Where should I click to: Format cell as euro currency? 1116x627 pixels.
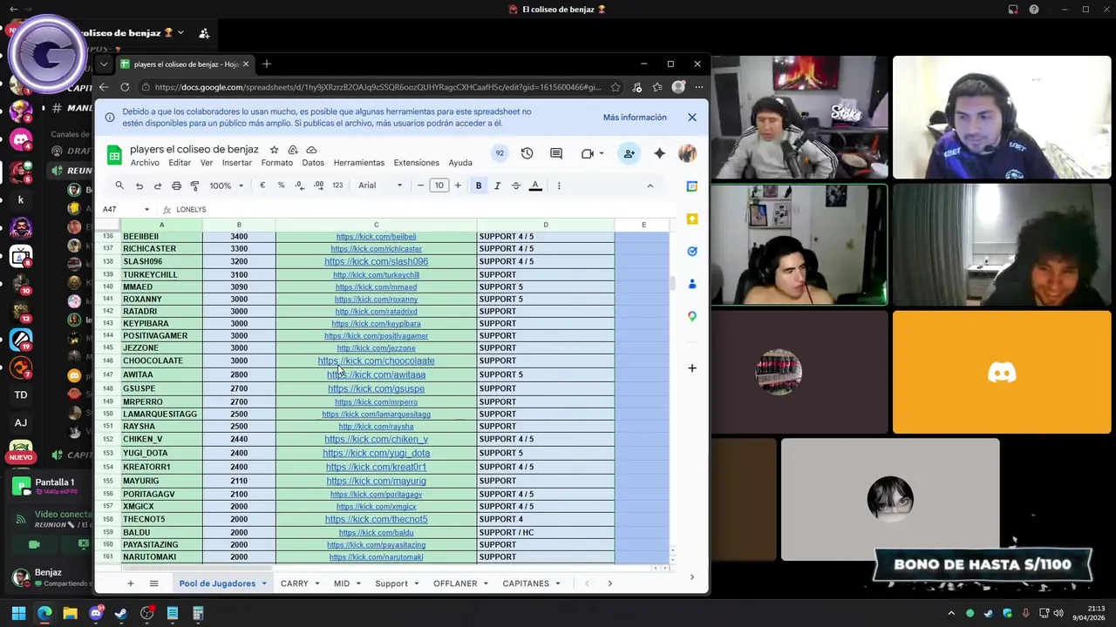(262, 185)
